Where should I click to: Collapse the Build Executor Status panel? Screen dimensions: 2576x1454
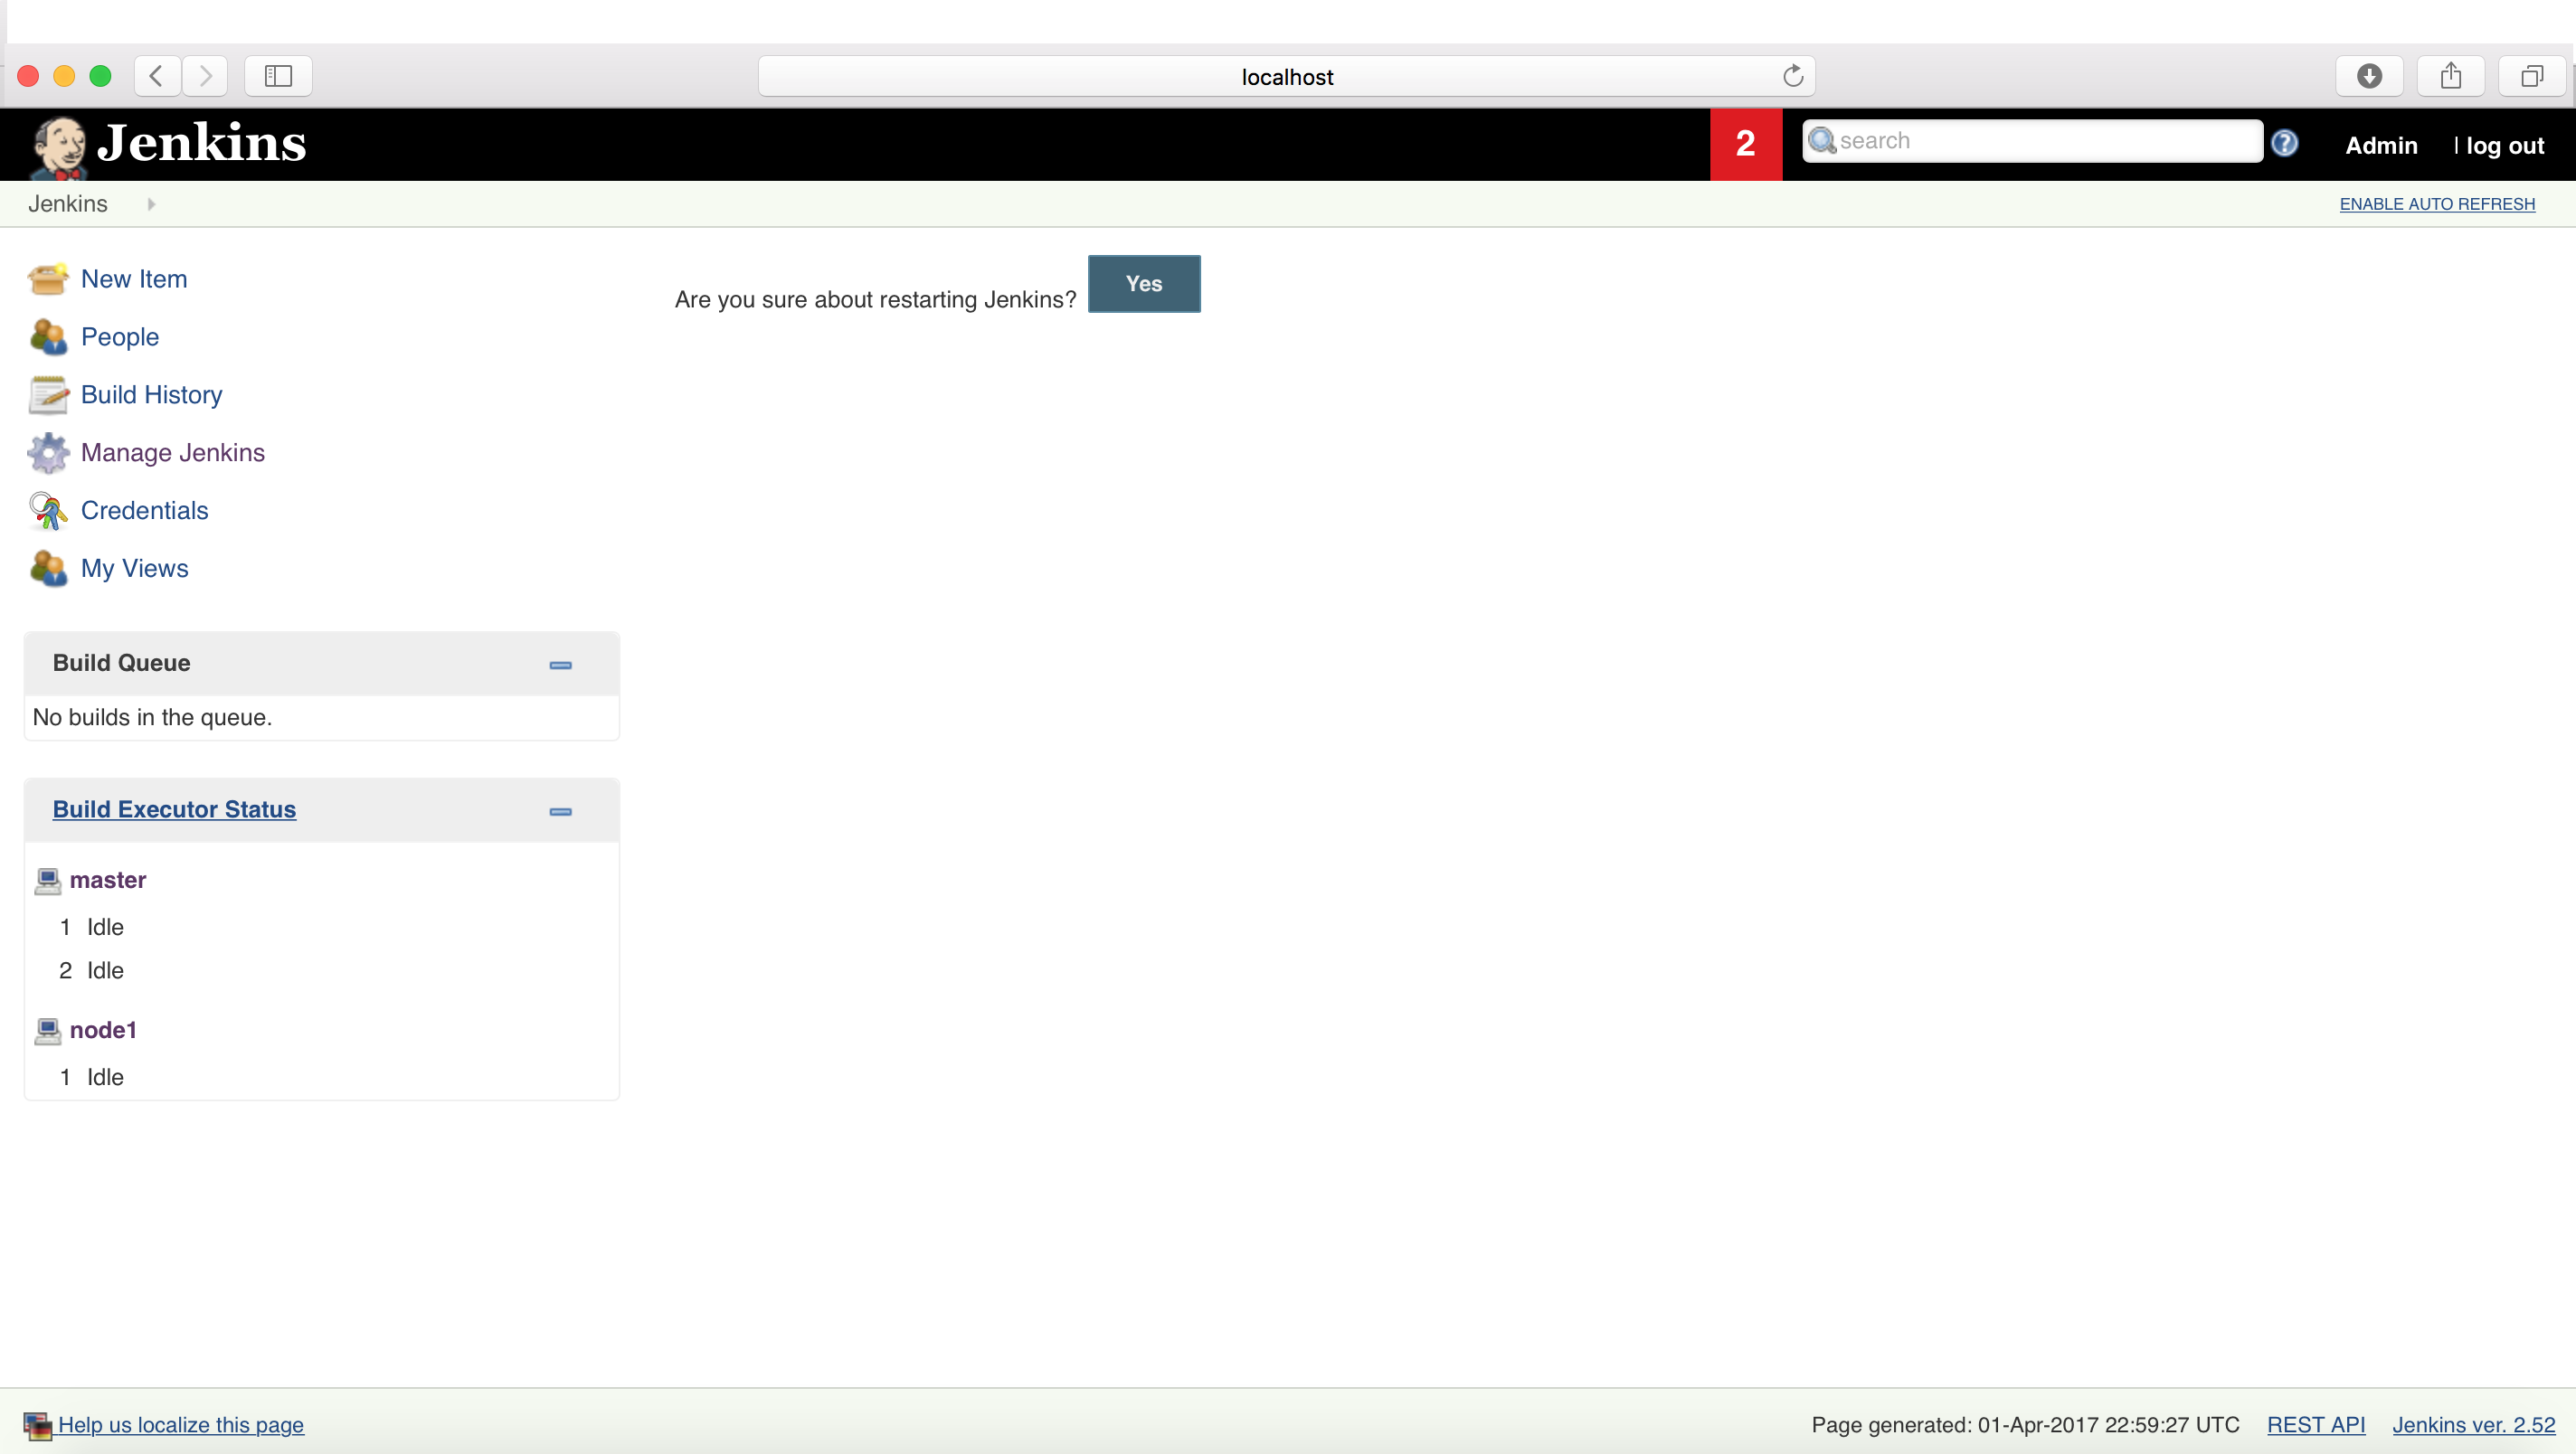(561, 808)
